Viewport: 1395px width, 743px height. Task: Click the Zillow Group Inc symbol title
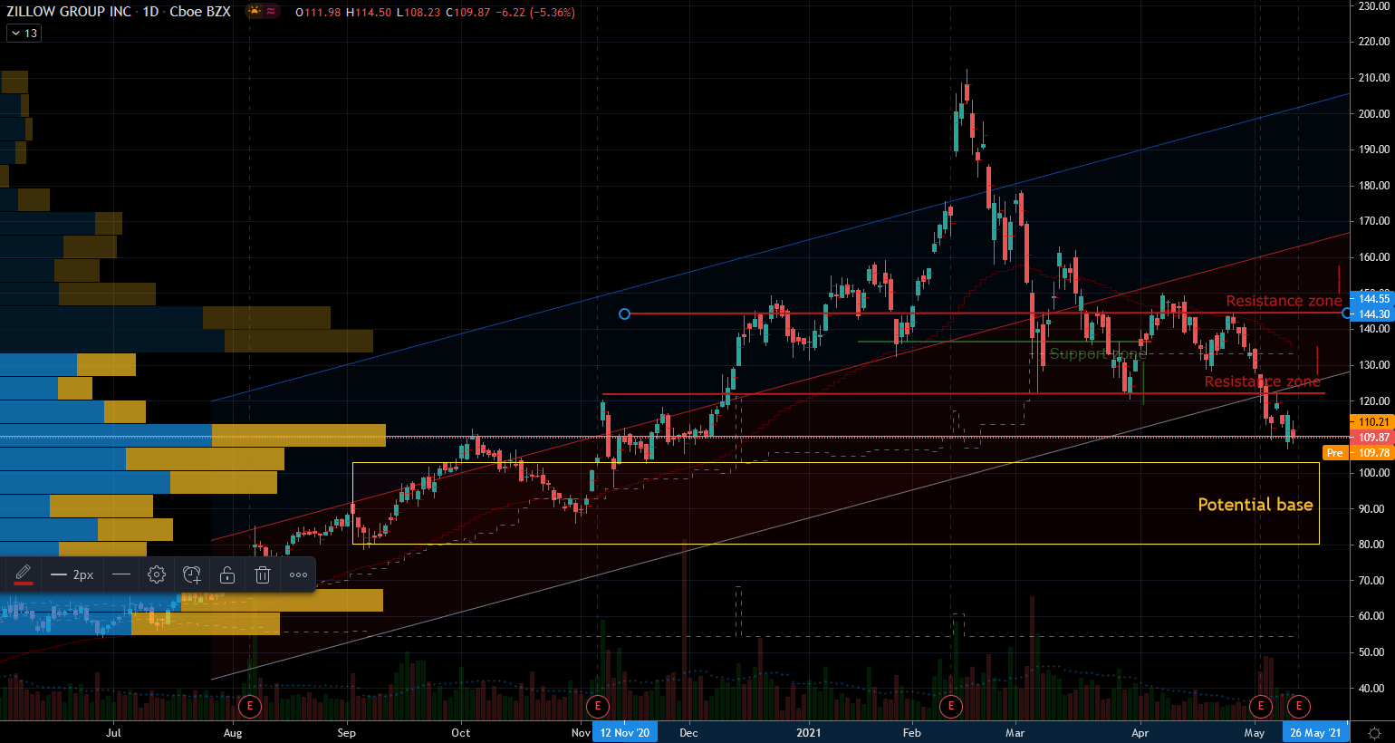tap(69, 12)
